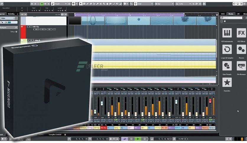Image resolution: width=247 pixels, height=143 pixels.
Task: Expand ruler options arrow at timeline's right end
Action: coord(217,15)
